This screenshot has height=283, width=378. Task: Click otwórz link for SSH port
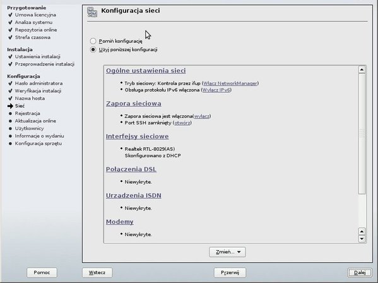pos(182,123)
